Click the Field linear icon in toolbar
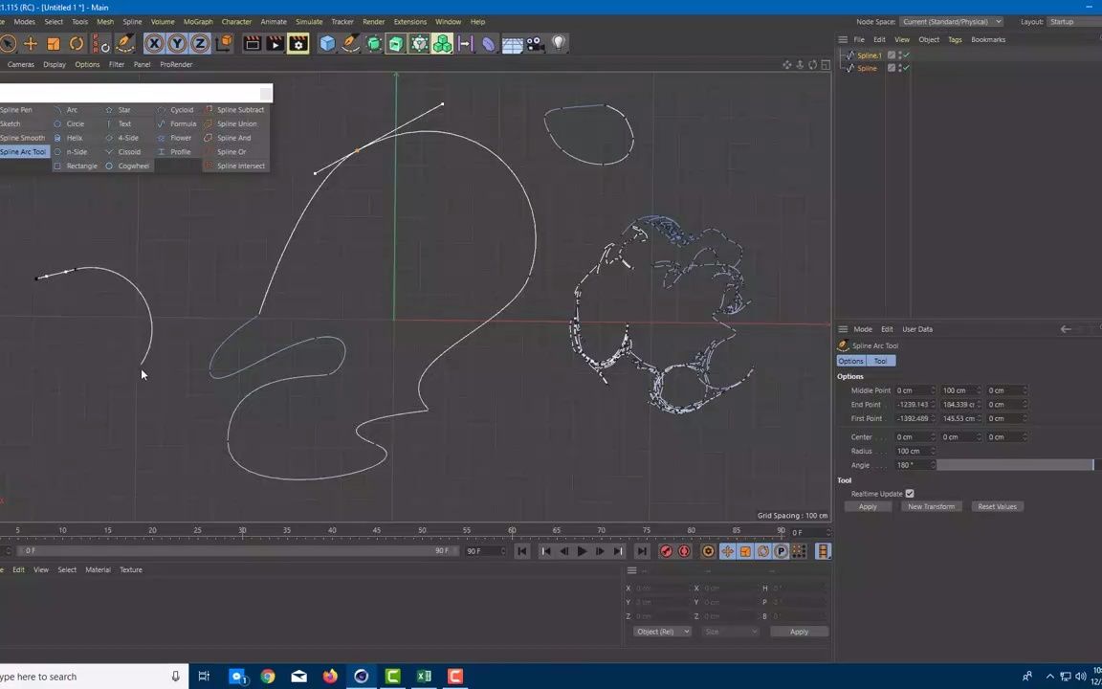Screen dimensions: 1102x689 pyautogui.click(x=465, y=44)
